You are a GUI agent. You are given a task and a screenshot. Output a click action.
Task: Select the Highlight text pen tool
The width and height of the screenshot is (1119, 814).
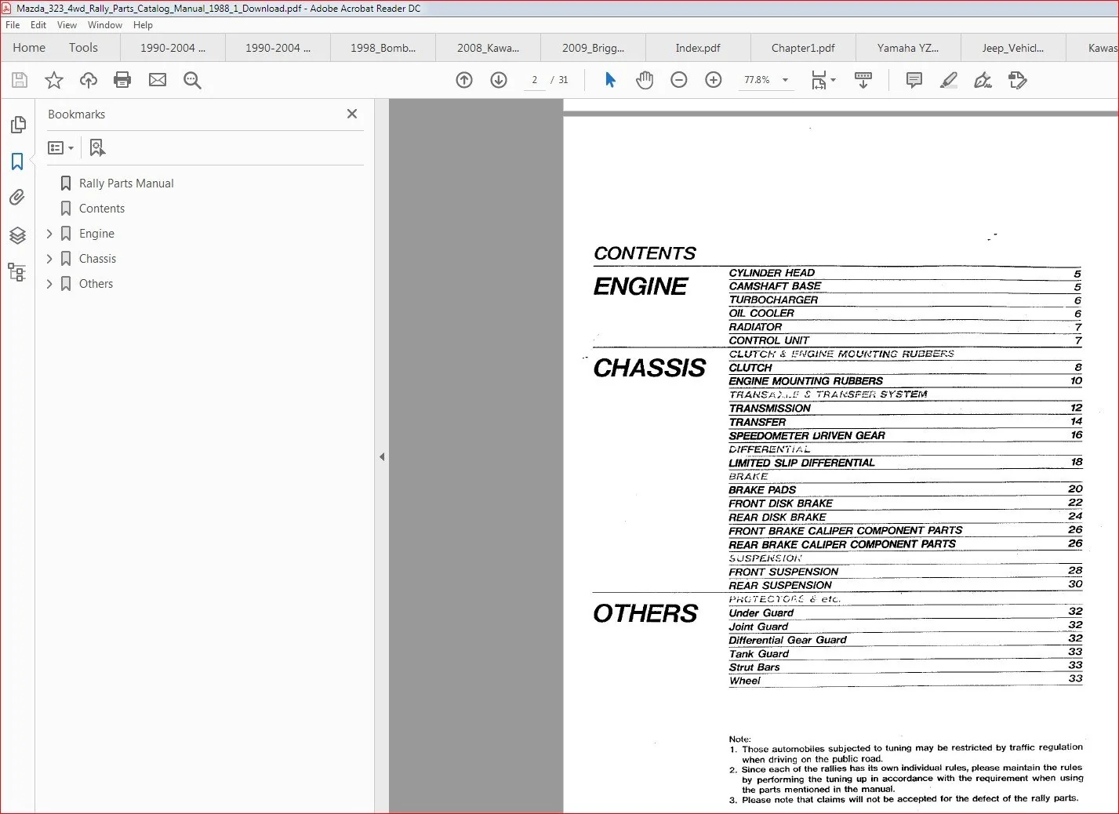(949, 80)
